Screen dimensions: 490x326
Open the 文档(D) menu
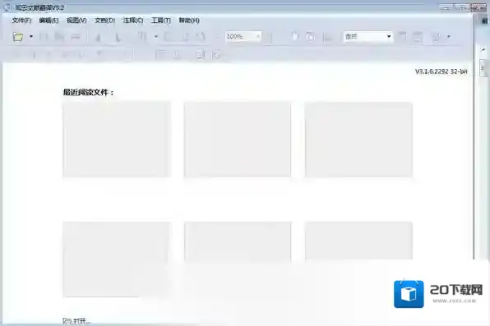[x=105, y=21]
